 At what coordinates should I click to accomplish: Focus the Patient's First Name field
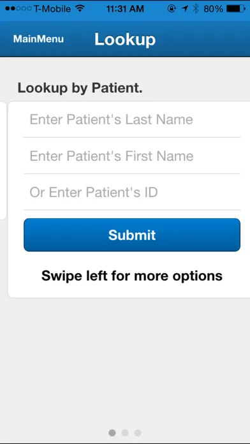point(132,156)
